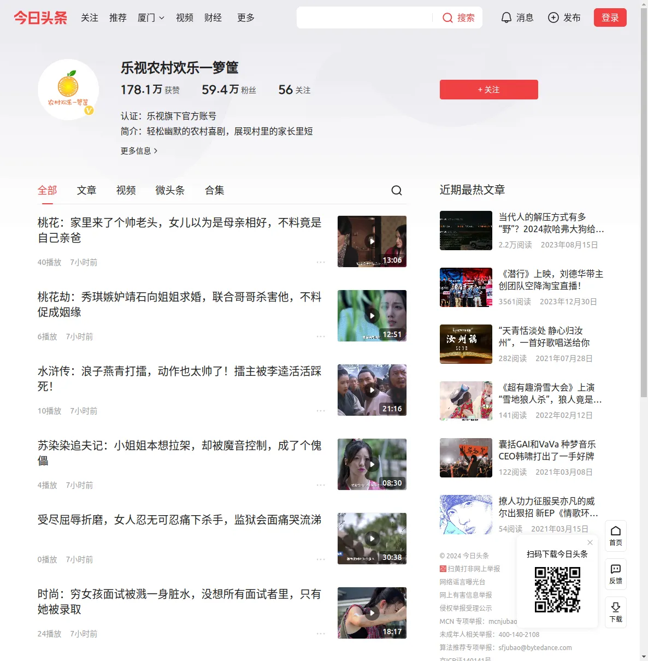The image size is (648, 661).
Task: View the 56 关注 following count
Action: 294,90
